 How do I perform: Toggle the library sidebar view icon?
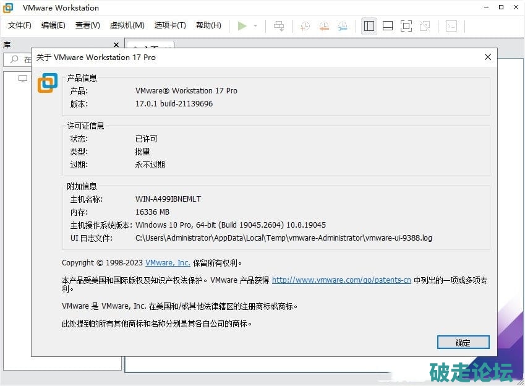369,26
